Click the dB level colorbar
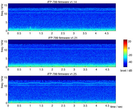Screen dimensions: 133x109 click(125, 53)
